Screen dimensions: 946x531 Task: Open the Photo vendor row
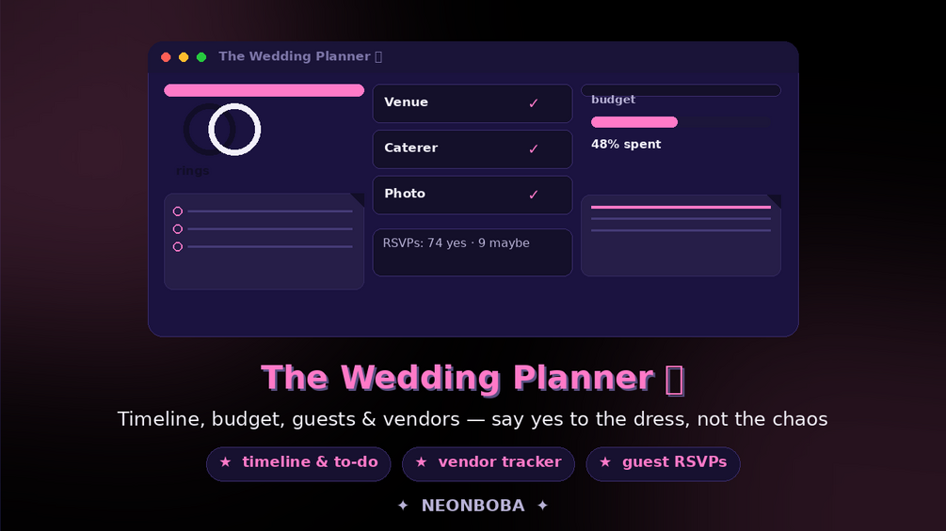click(473, 195)
